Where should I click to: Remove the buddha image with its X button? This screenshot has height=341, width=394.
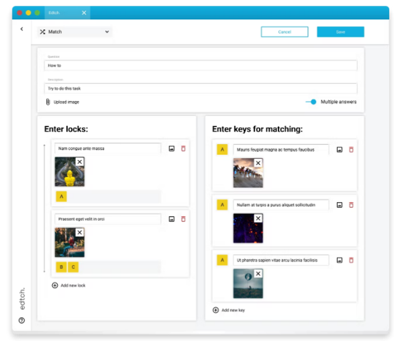(x=80, y=162)
